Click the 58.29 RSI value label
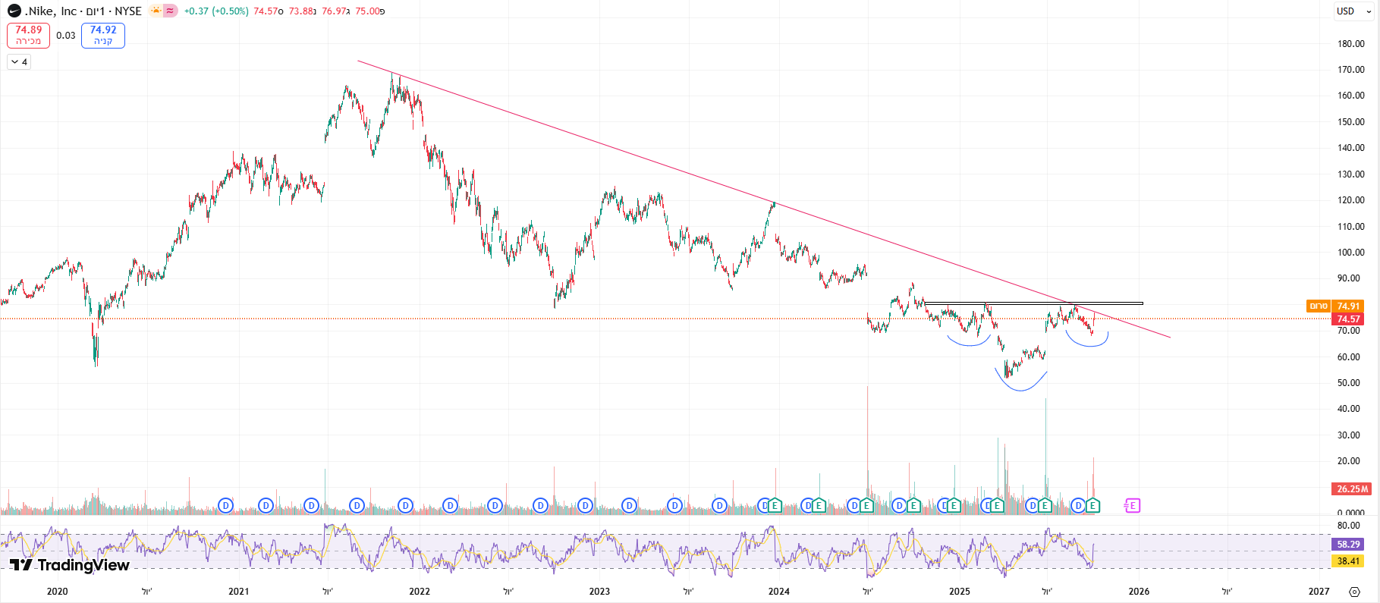Viewport: 1380px width, 603px height. click(x=1347, y=545)
